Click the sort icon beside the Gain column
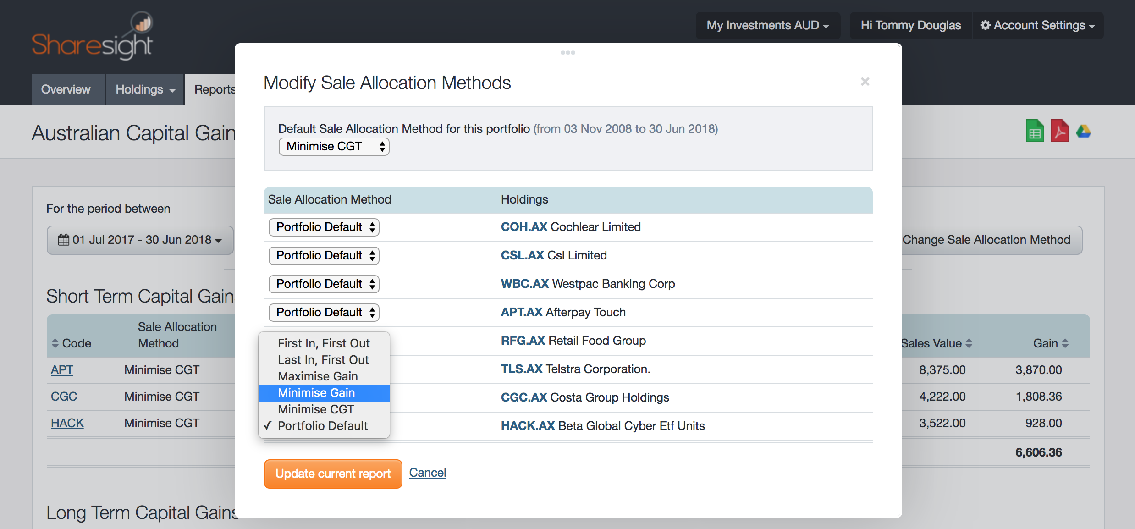 pyautogui.click(x=1065, y=343)
